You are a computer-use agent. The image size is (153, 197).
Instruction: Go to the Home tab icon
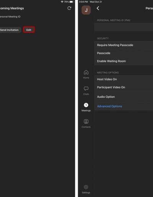click(86, 73)
